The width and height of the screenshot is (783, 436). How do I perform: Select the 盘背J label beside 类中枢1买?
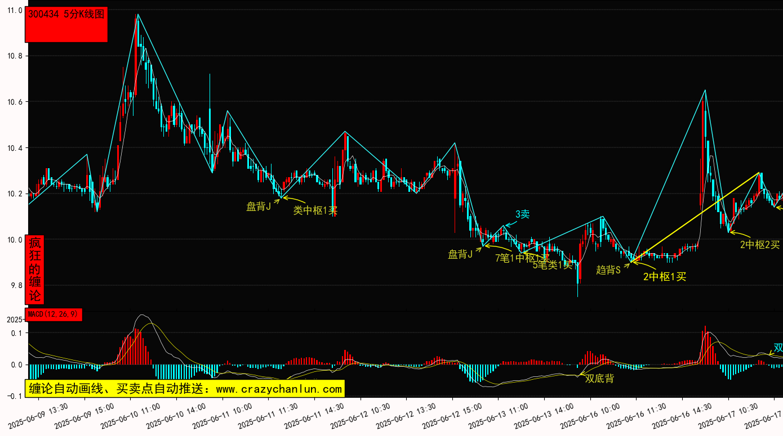pyautogui.click(x=259, y=206)
